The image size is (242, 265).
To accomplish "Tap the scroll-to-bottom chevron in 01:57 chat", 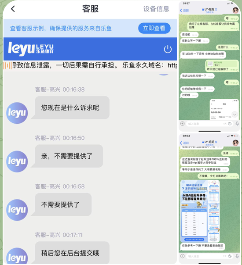I will [235, 115].
